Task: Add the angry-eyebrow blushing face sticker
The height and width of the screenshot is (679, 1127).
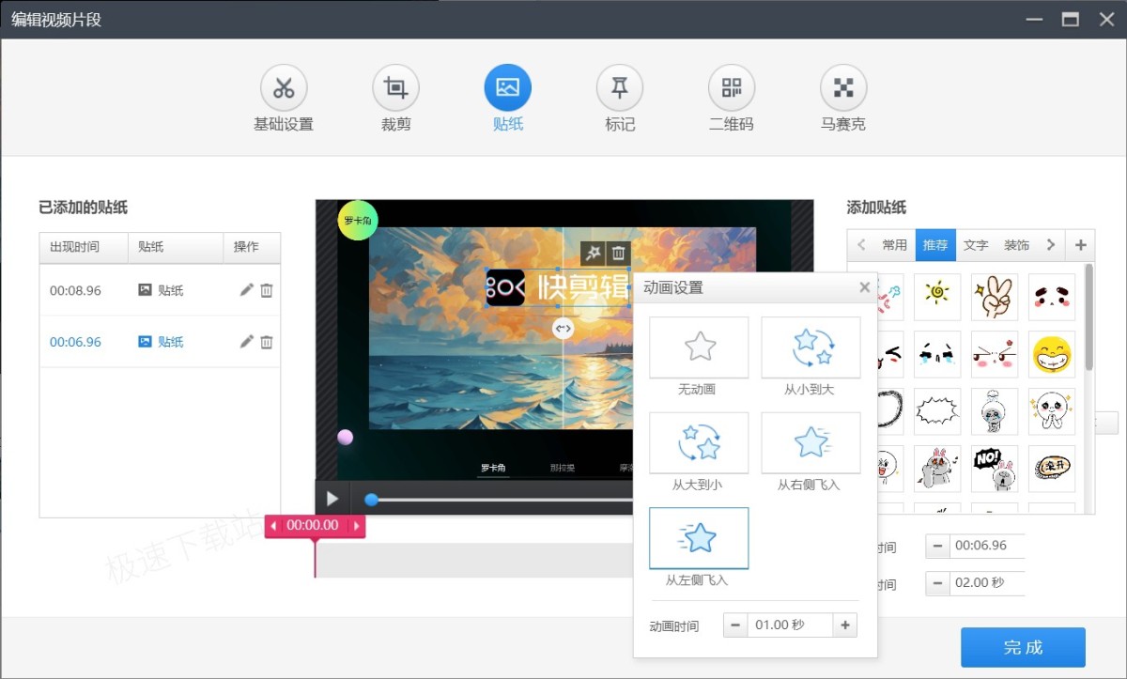Action: point(995,355)
